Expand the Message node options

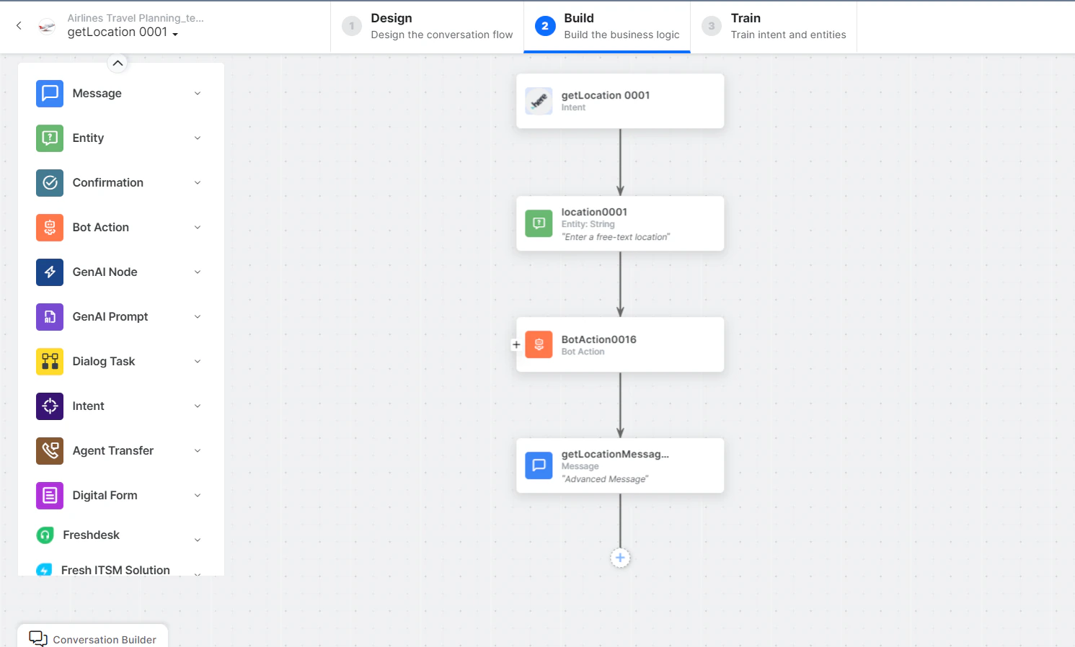tap(197, 93)
